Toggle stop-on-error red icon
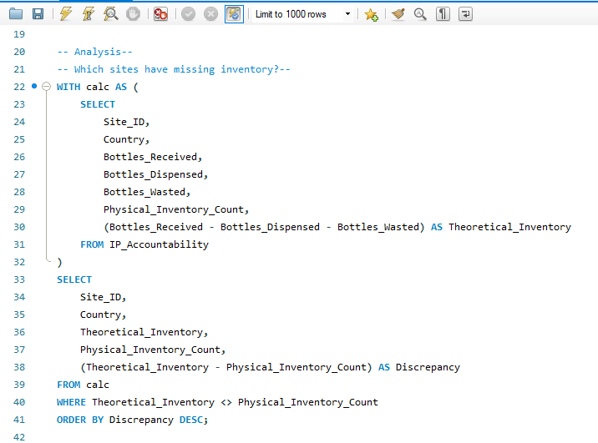 [x=161, y=14]
